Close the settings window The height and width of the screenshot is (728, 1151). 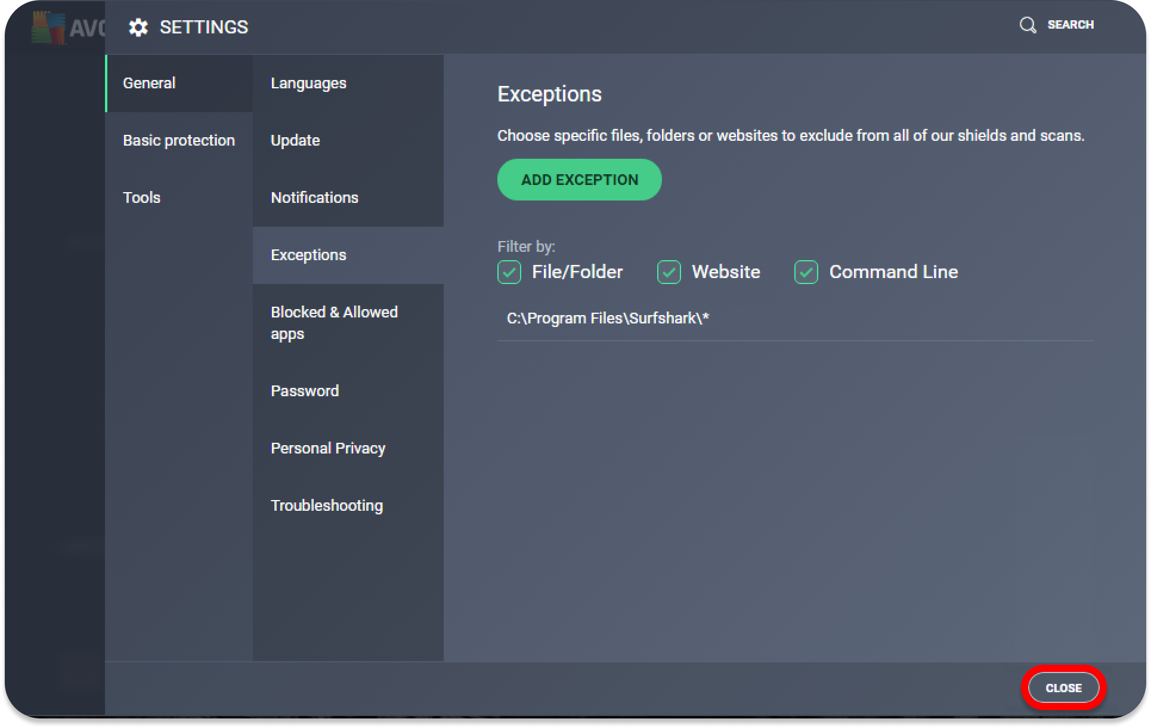[x=1063, y=688]
